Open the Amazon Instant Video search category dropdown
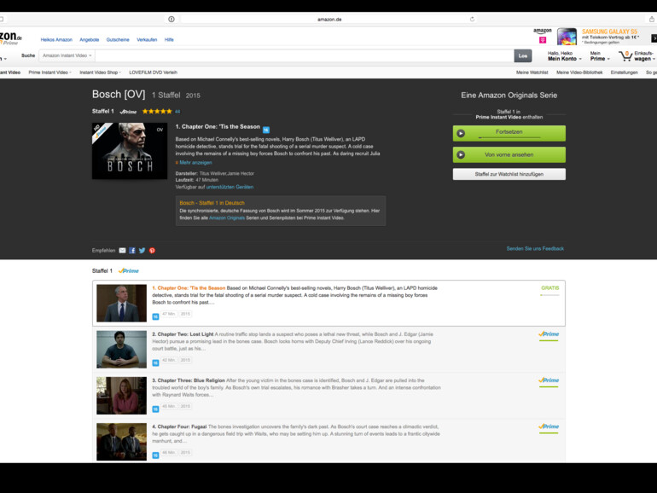Viewport: 657px width, 493px height. [67, 55]
